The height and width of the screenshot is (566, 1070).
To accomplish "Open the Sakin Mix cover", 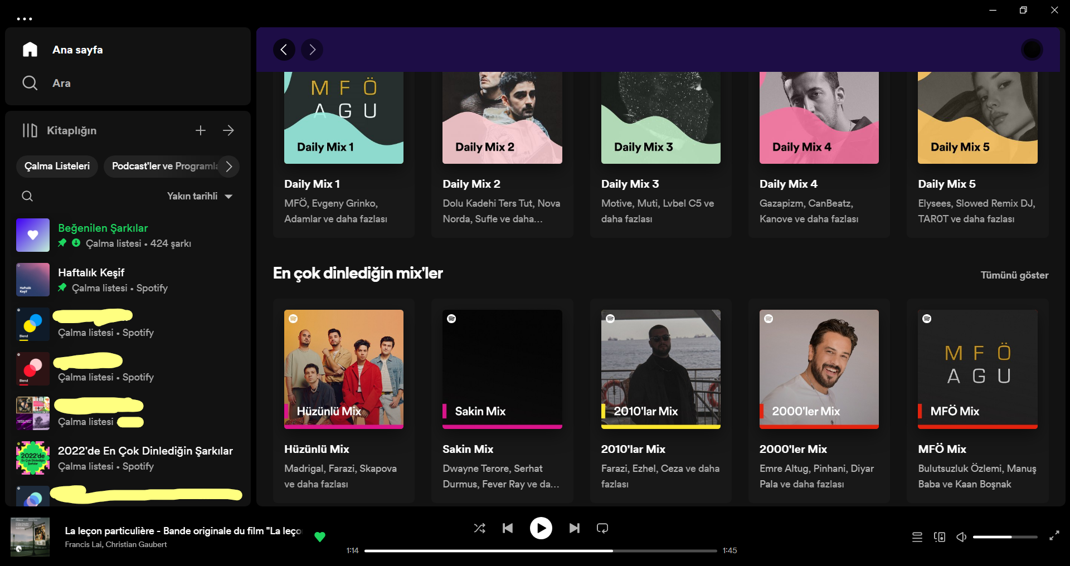I will tap(502, 369).
